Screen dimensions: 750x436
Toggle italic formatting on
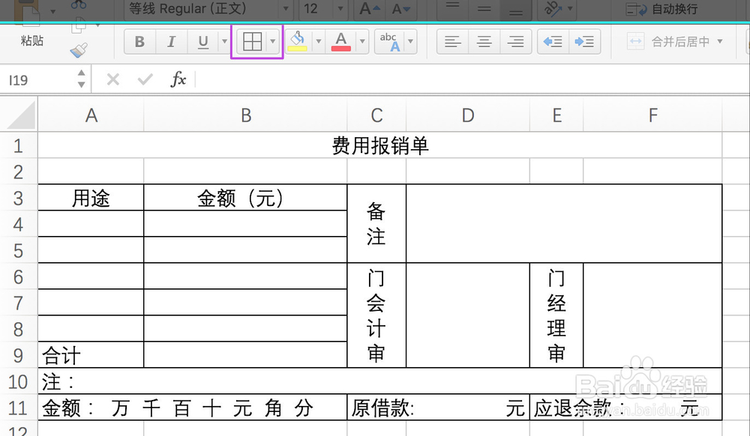click(x=169, y=41)
